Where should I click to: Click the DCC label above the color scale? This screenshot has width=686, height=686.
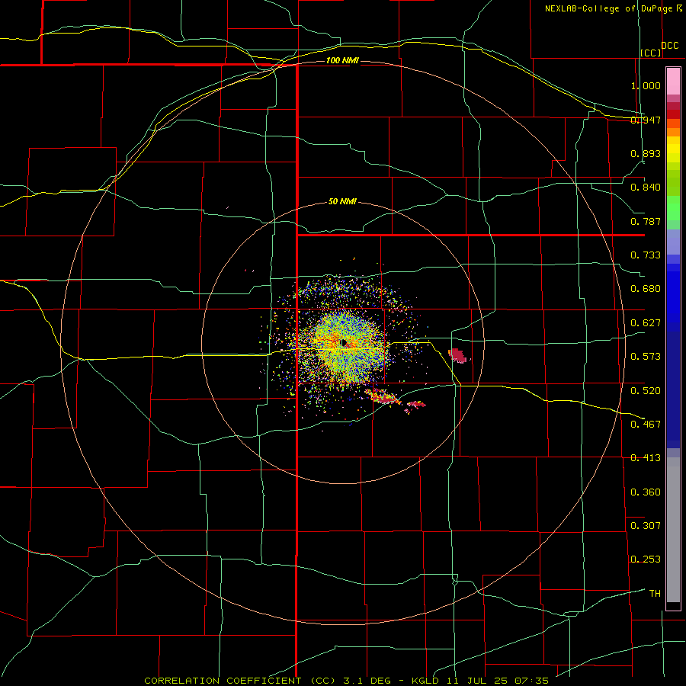click(669, 46)
